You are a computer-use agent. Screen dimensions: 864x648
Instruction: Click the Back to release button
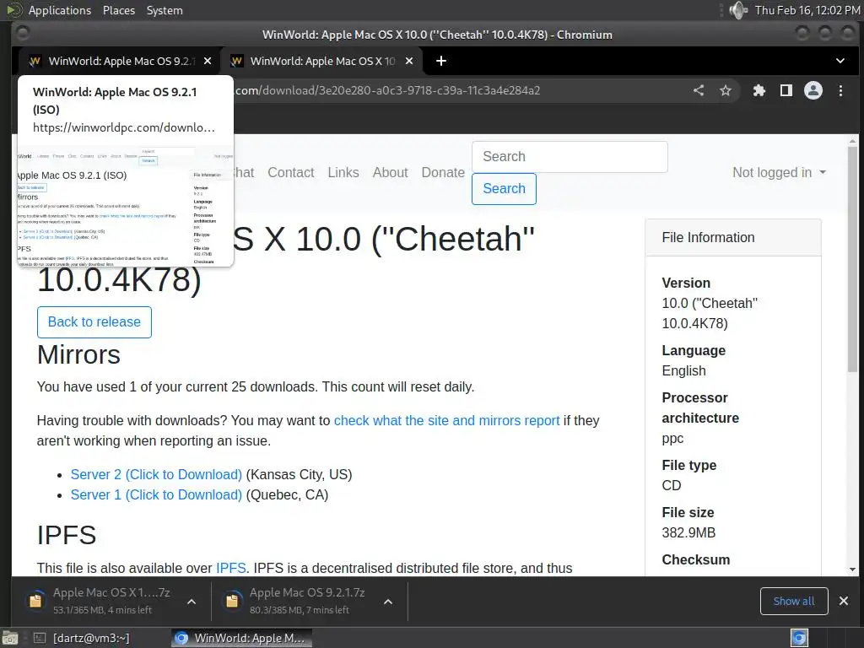coord(94,321)
